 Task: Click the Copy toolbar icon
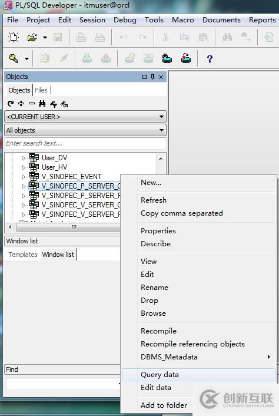(x=184, y=37)
